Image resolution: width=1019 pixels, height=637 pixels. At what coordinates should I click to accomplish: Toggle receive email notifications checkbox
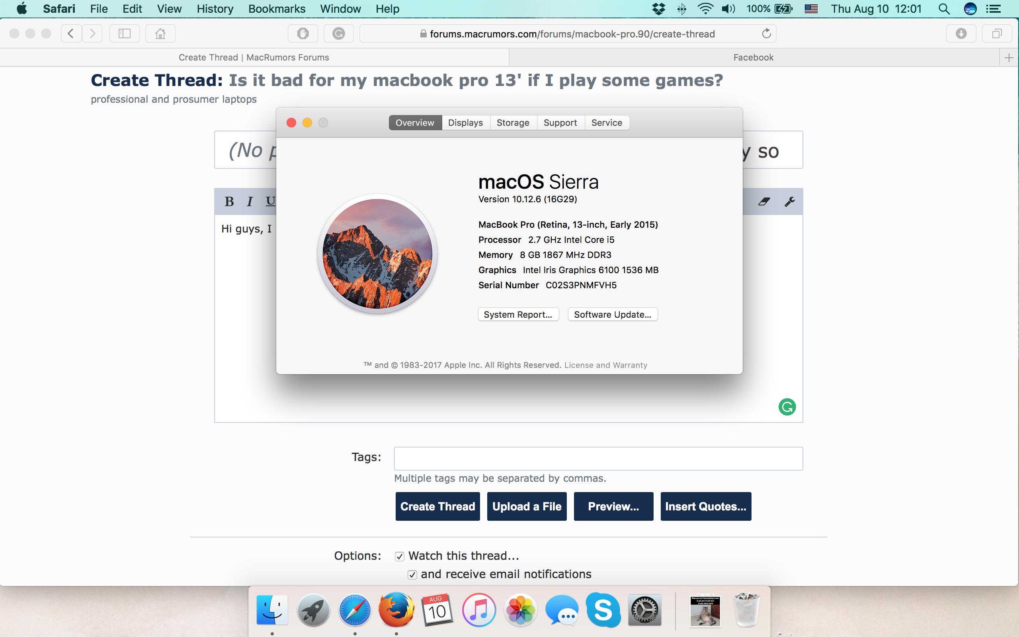coord(412,575)
